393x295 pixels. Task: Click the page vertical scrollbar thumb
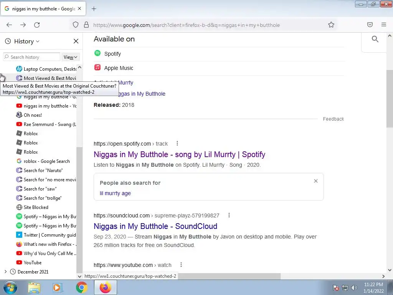point(390,99)
